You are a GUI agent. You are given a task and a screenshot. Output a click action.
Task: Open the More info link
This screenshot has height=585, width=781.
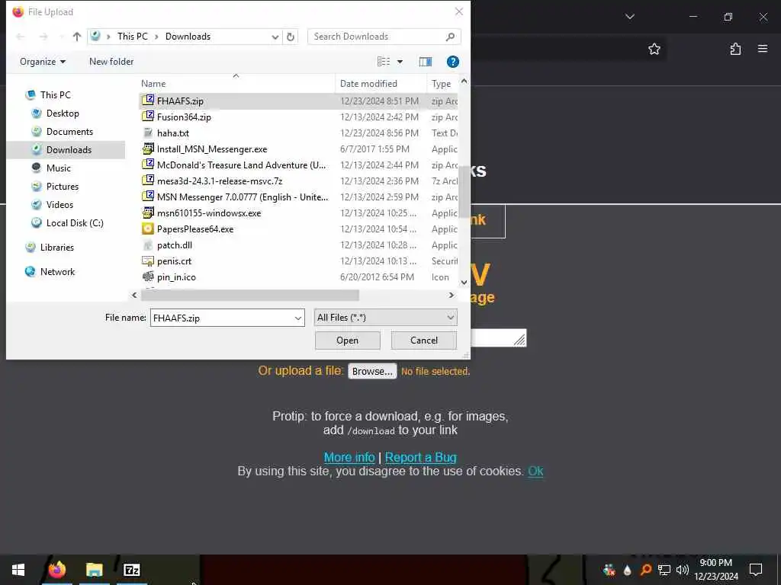click(349, 457)
